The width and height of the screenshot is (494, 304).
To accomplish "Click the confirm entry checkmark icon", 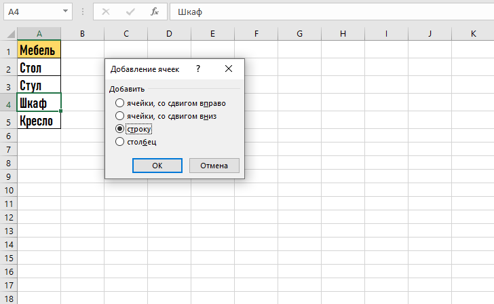I will pos(130,12).
